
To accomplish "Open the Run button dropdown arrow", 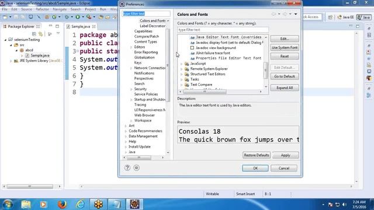I will (83, 17).
